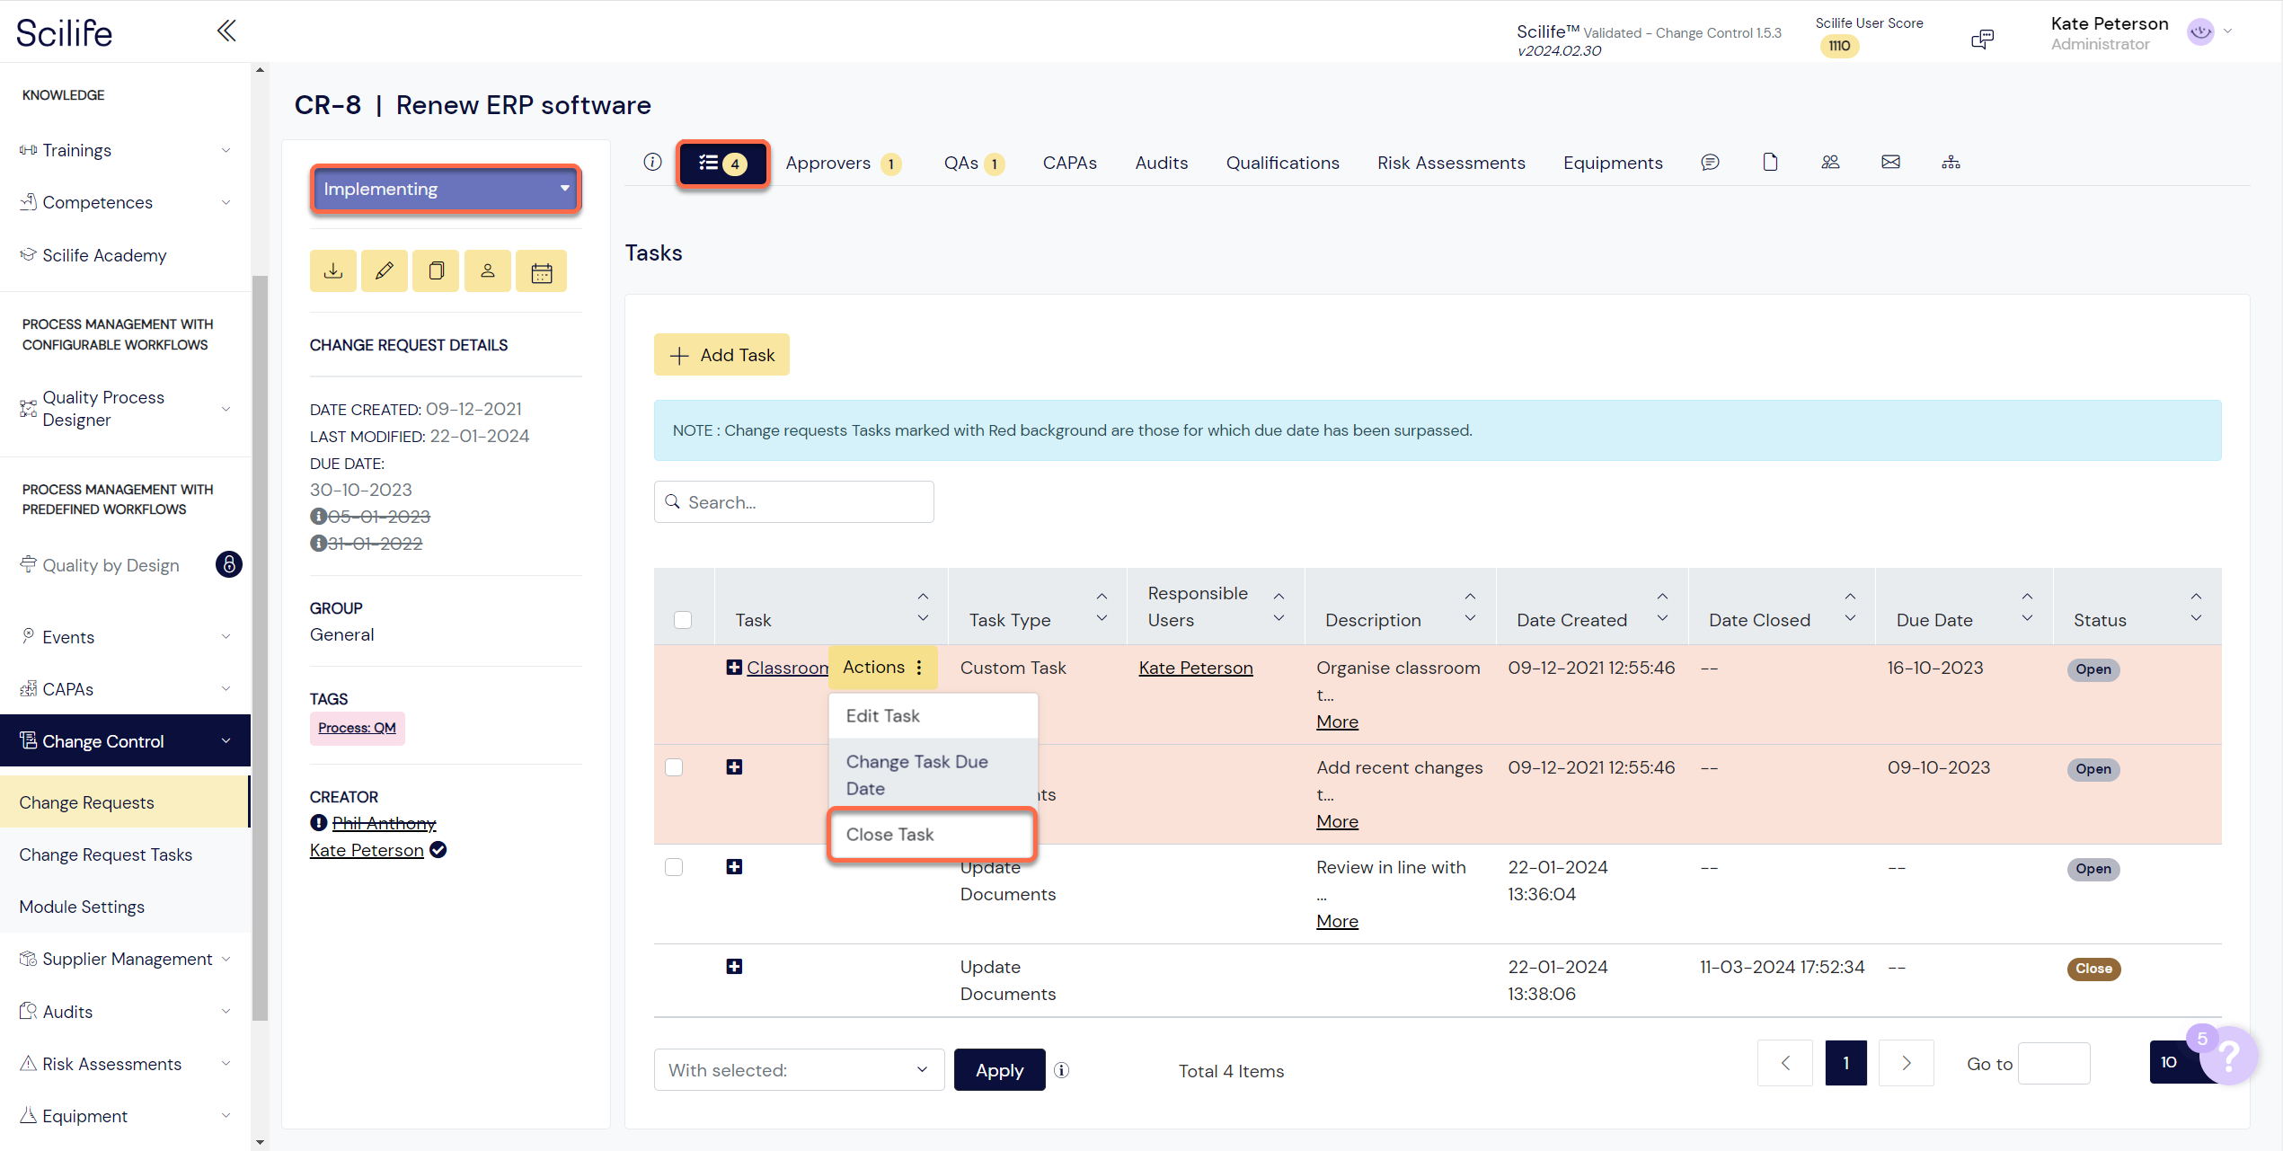This screenshot has height=1151, width=2283.
Task: Open the Implementing status dropdown
Action: (446, 189)
